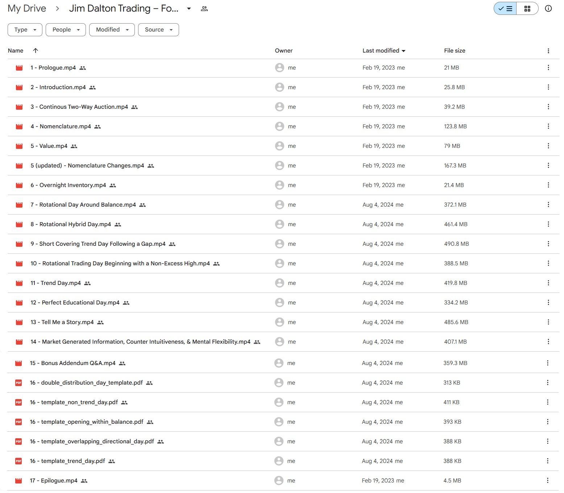Click PDF icon of template_trend_day.pdf

18,461
